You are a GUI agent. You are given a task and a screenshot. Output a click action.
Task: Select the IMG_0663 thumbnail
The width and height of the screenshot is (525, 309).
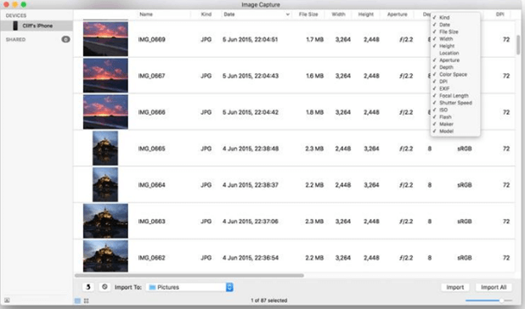tap(105, 221)
